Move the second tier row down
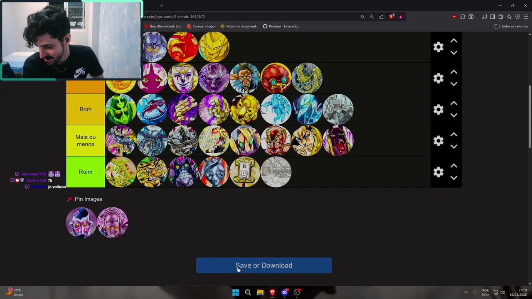Screen dimensions: 532x299 coord(454,84)
